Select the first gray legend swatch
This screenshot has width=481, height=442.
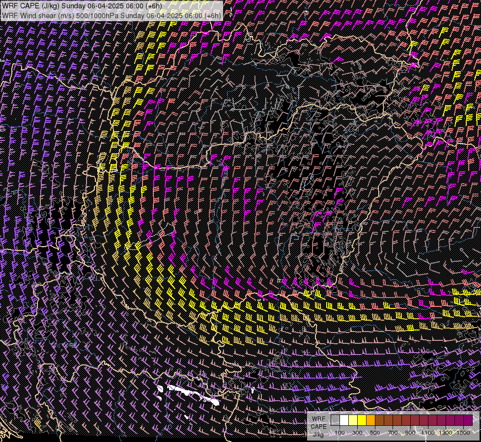[335, 420]
